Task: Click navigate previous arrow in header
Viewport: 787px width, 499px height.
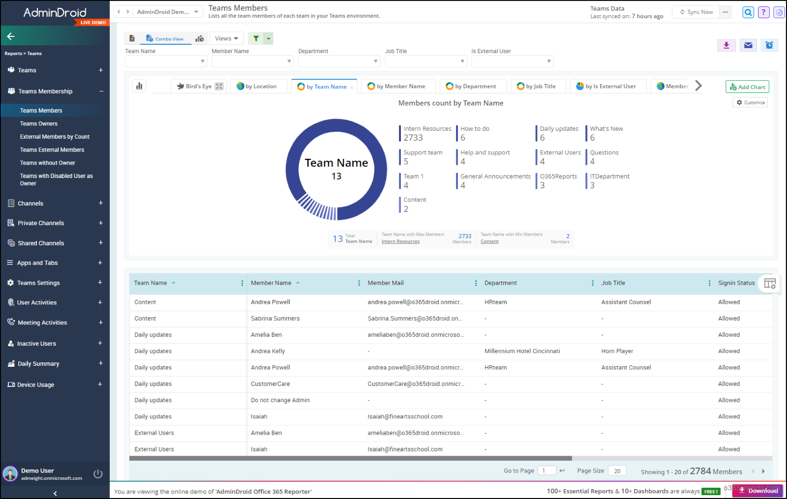Action: tap(119, 12)
